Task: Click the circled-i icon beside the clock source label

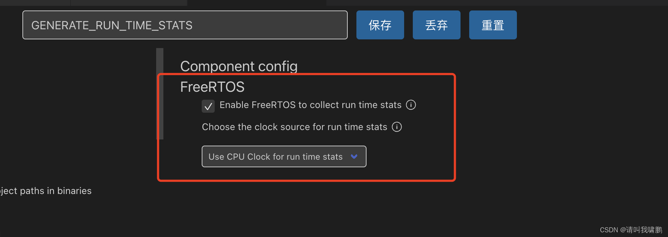Action: click(x=397, y=127)
